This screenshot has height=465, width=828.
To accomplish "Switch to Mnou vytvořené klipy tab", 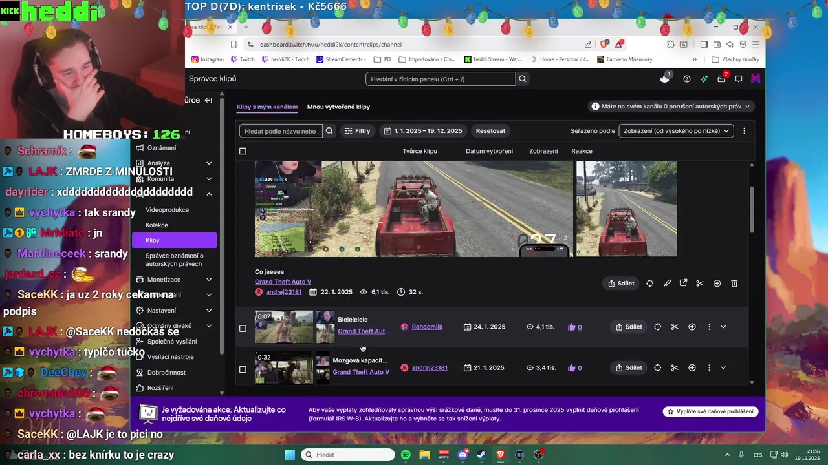I will point(338,107).
